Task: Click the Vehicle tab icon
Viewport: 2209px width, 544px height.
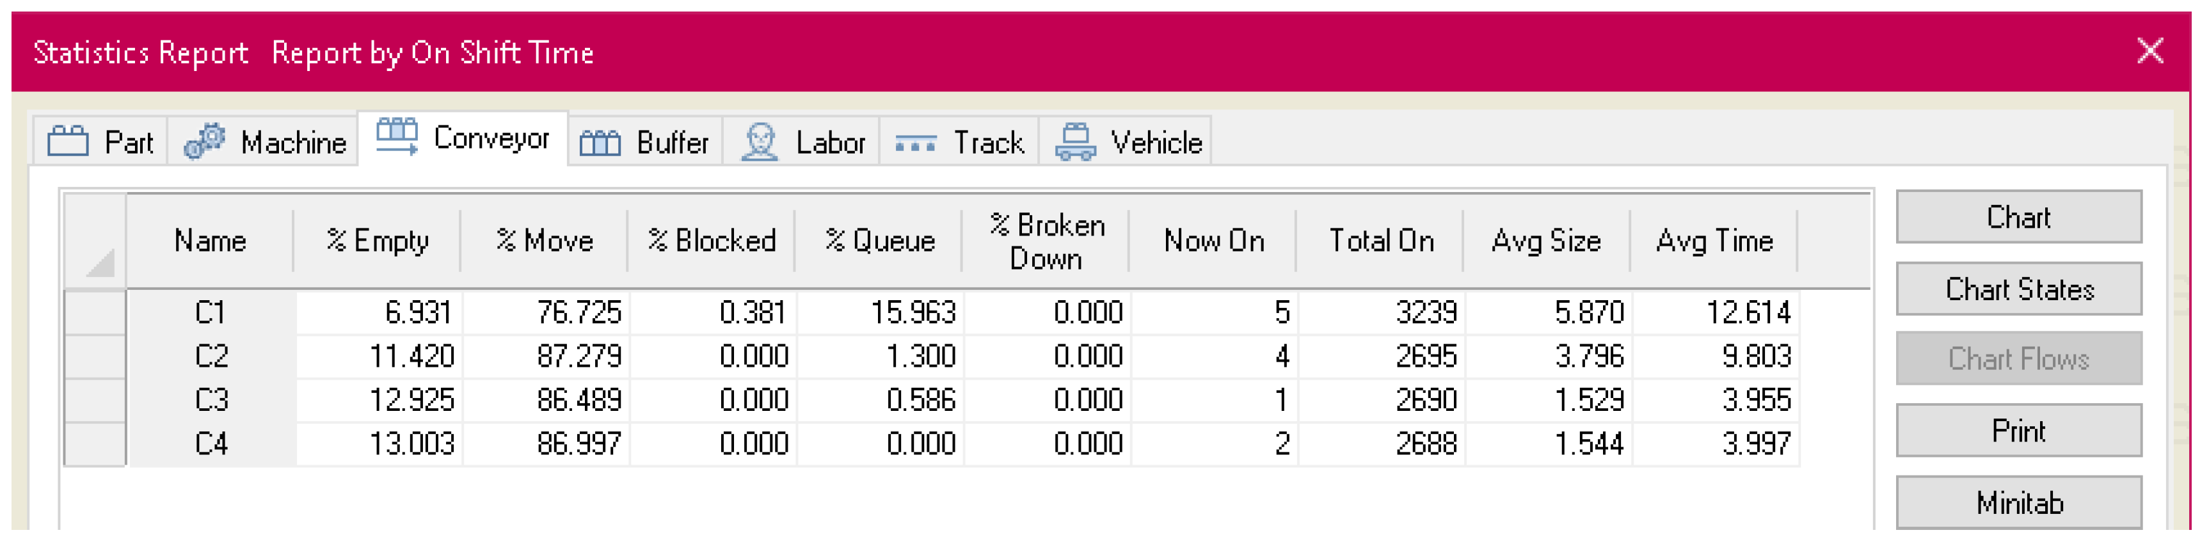Action: [x=1074, y=141]
